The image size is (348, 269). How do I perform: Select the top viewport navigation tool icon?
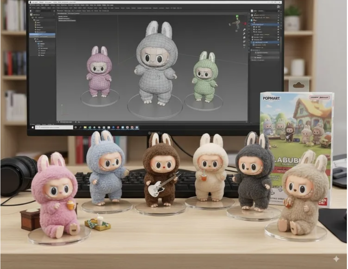pos(244,29)
